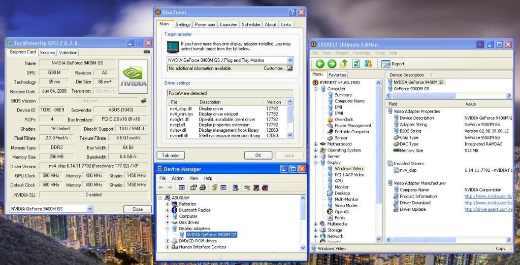Image resolution: width=520 pixels, height=265 pixels.
Task: Click the NVIDIA logo in GPU-Z
Action: pos(134,77)
